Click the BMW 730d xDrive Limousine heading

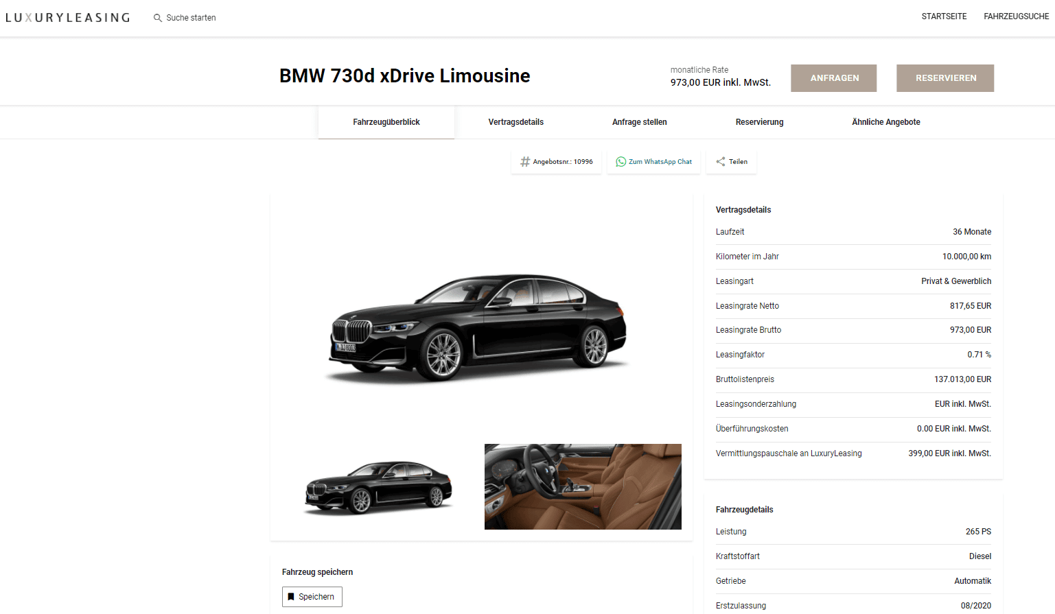point(405,76)
